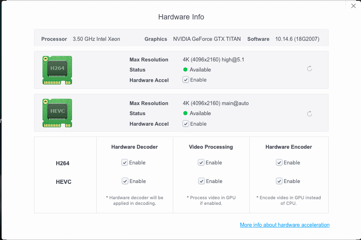Refresh the HEVC hardware status

point(310,114)
